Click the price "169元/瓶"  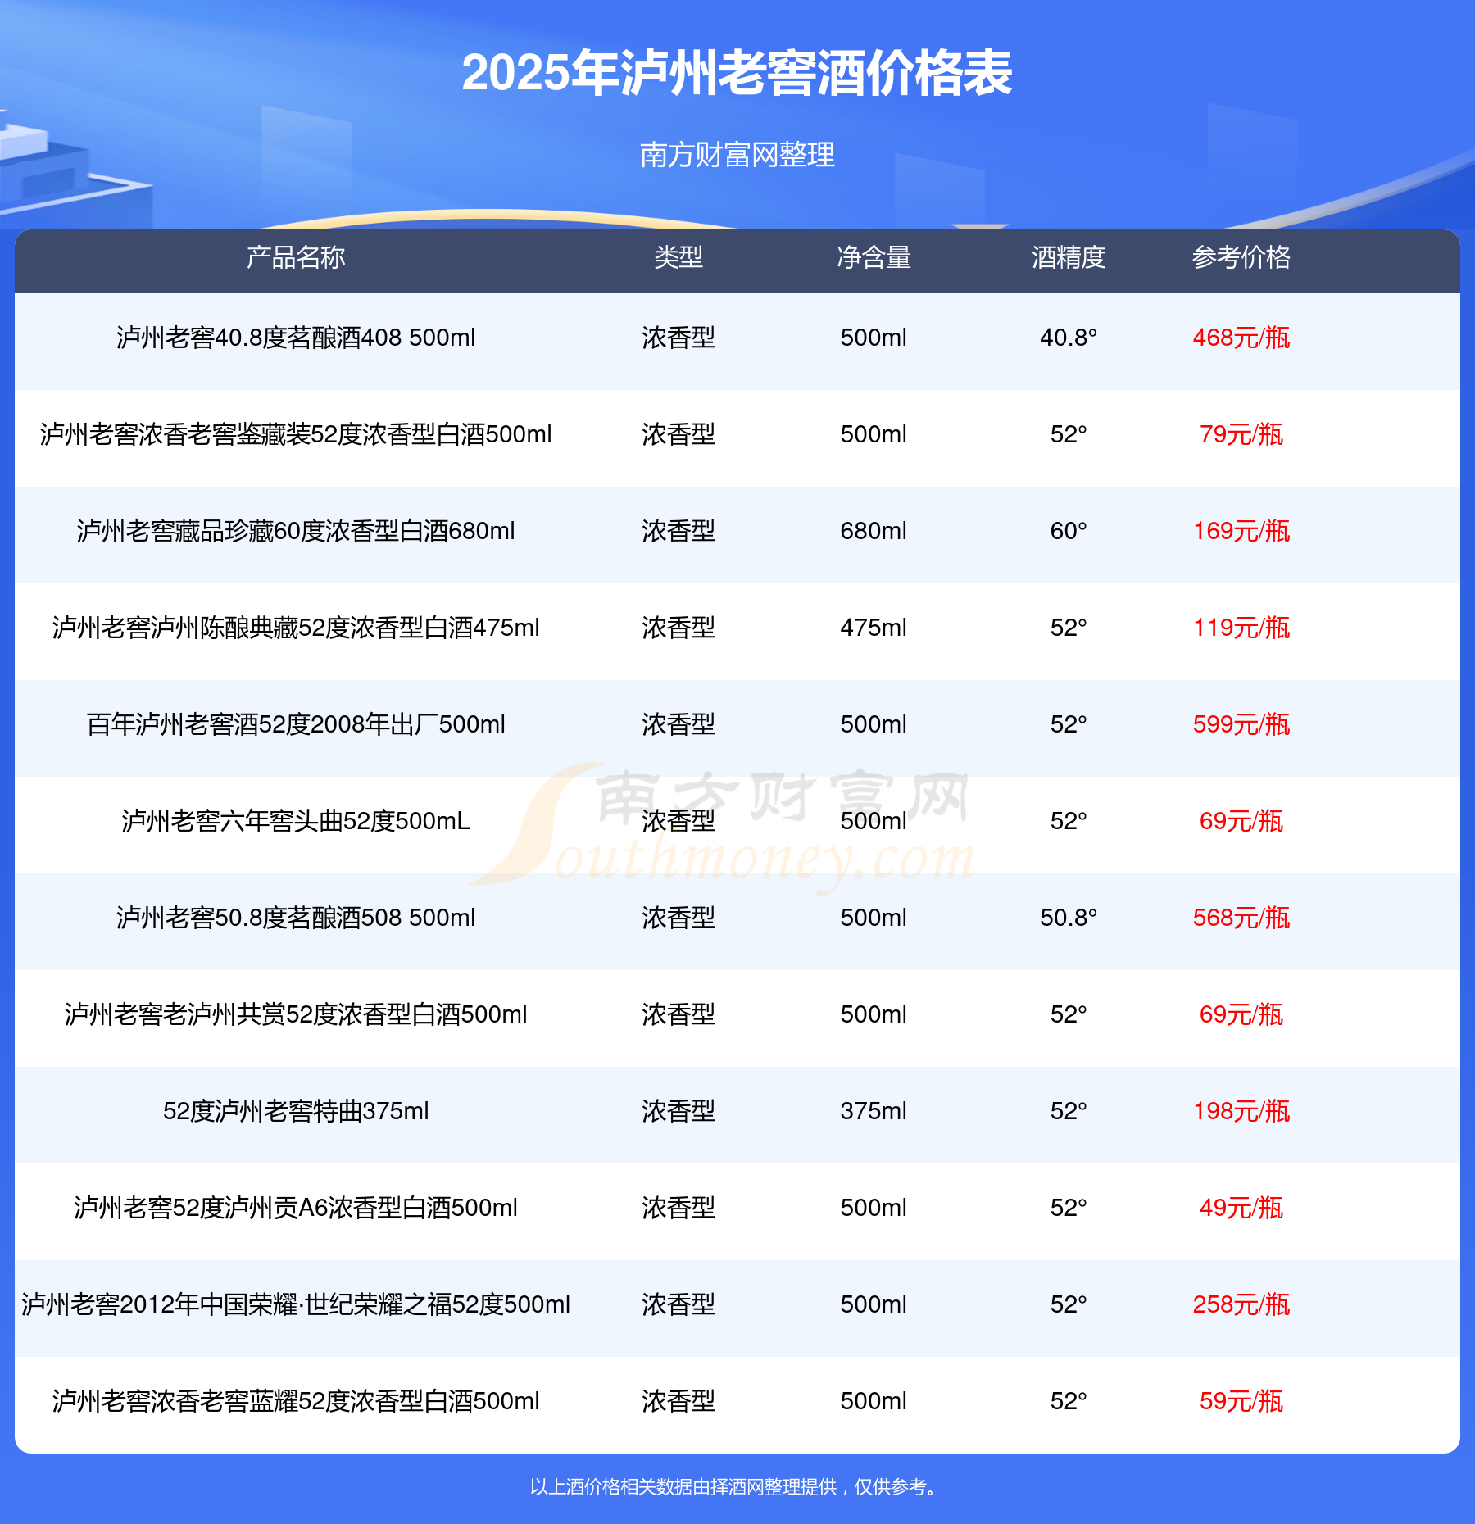[x=1241, y=531]
